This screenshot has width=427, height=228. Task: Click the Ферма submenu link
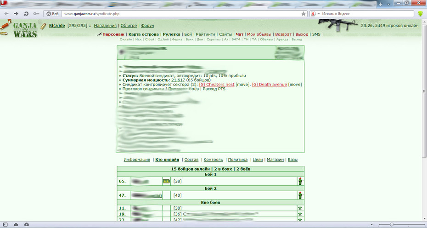click(x=177, y=39)
